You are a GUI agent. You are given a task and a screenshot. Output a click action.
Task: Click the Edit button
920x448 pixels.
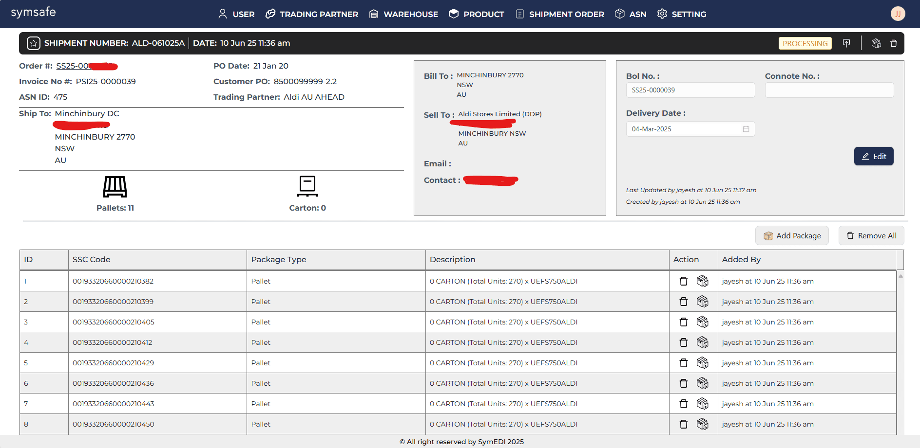874,156
